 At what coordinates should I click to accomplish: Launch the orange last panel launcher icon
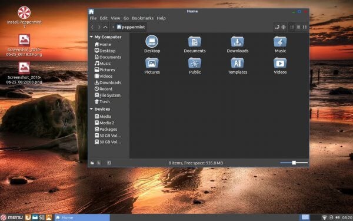49,217
